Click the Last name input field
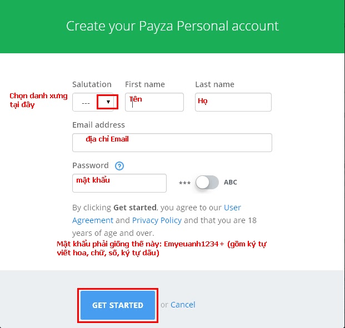The width and height of the screenshot is (345, 328). [233, 102]
